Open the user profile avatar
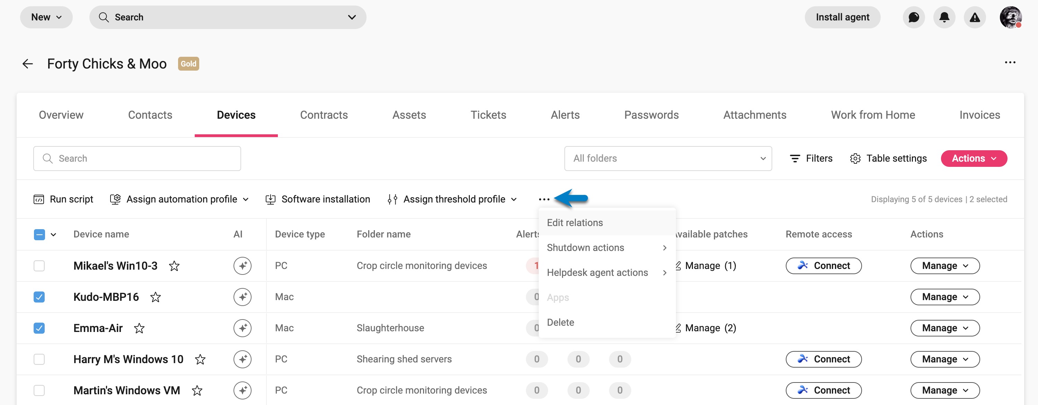1038x405 pixels. [1010, 17]
